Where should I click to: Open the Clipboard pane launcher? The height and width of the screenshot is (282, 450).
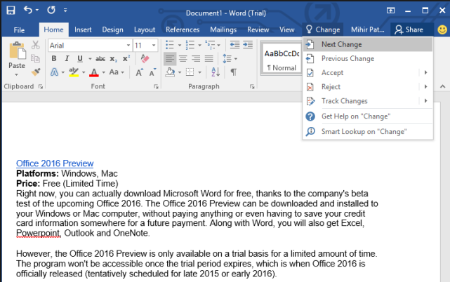click(41, 87)
